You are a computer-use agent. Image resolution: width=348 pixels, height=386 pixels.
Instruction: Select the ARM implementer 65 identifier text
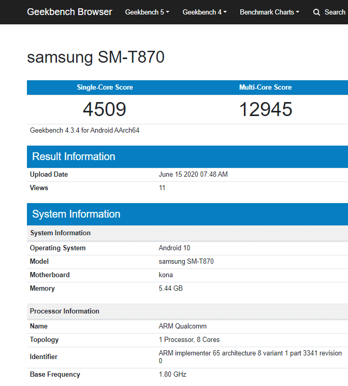pos(250,357)
